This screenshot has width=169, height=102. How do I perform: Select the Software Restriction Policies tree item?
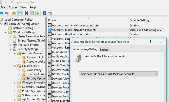[x=33, y=95]
